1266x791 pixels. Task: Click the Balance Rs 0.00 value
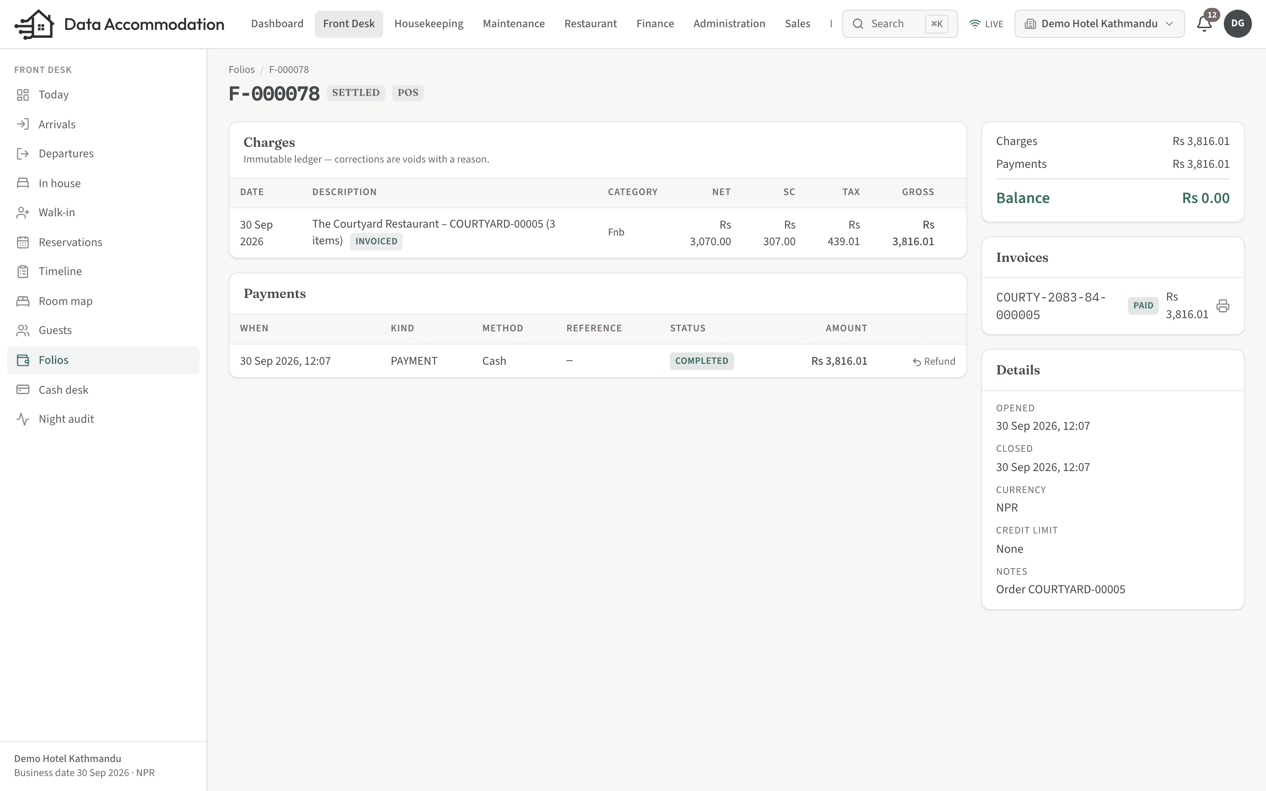(x=1205, y=198)
